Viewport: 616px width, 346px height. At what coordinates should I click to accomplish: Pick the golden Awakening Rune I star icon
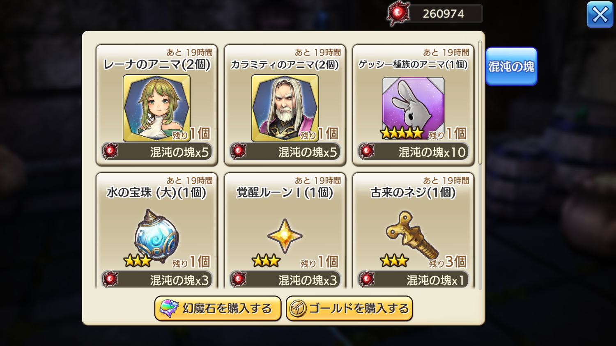(x=285, y=236)
